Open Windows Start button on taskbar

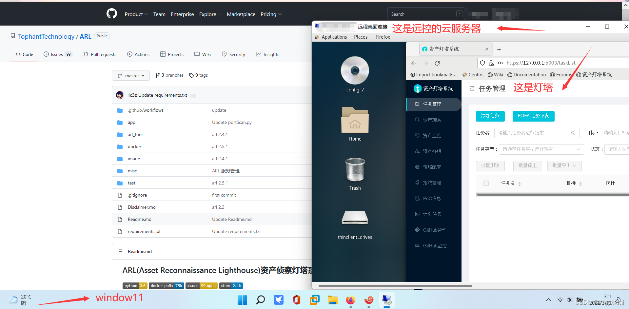[x=242, y=300]
